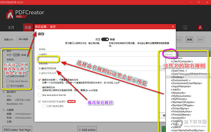Click the main window vertical scrollbar
The height and width of the screenshot is (132, 211).
pos(210,90)
